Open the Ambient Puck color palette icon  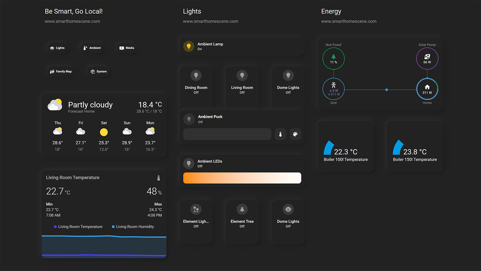(295, 134)
